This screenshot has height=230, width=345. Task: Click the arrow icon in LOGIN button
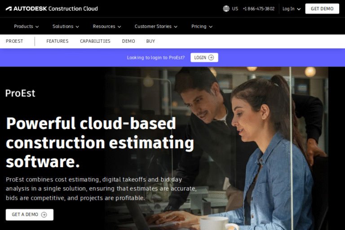(211, 57)
